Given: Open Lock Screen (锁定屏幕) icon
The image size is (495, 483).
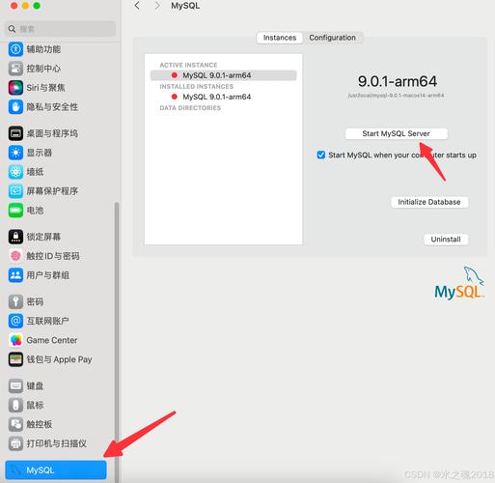Looking at the screenshot, I should click(x=15, y=237).
